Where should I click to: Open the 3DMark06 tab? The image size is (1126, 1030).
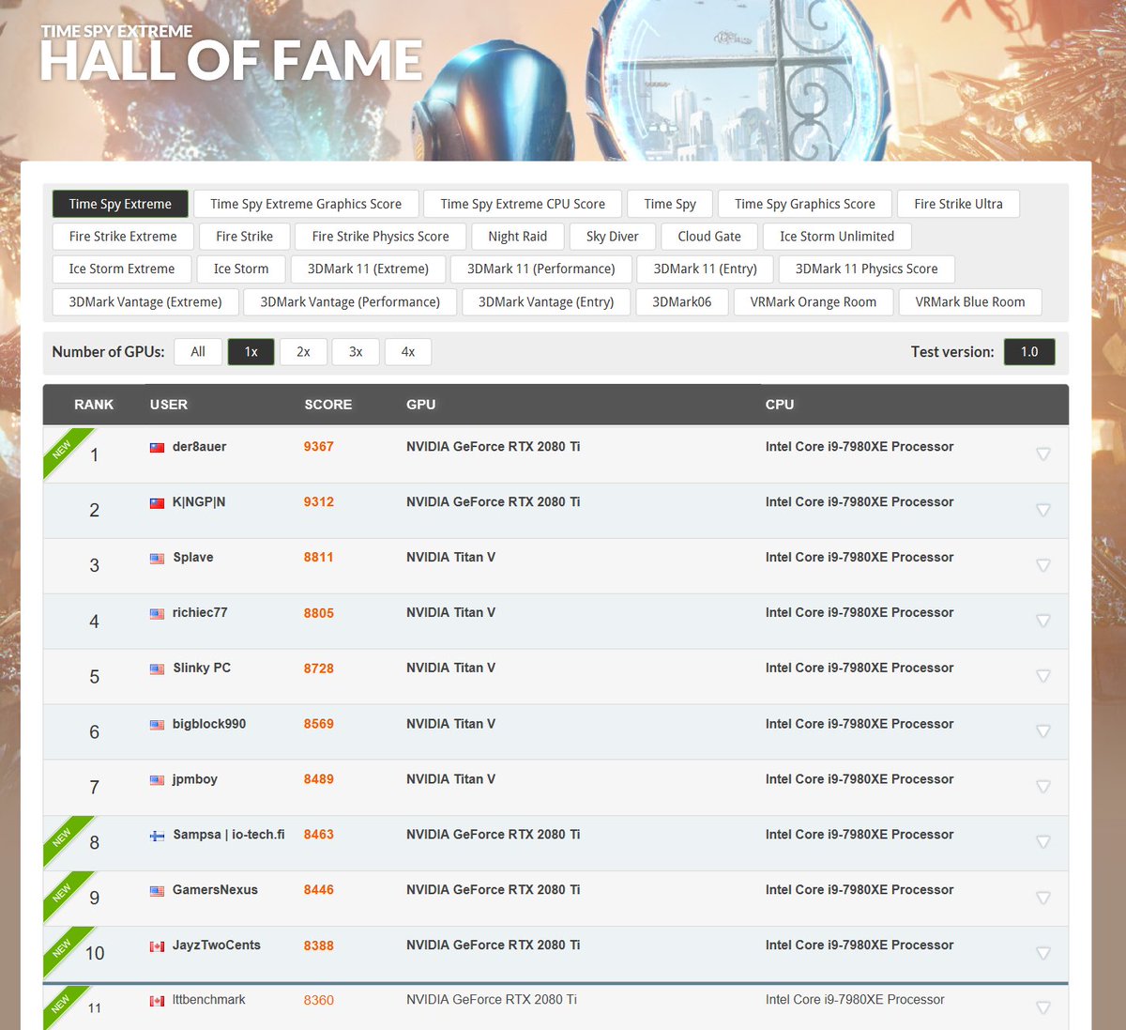(x=682, y=301)
